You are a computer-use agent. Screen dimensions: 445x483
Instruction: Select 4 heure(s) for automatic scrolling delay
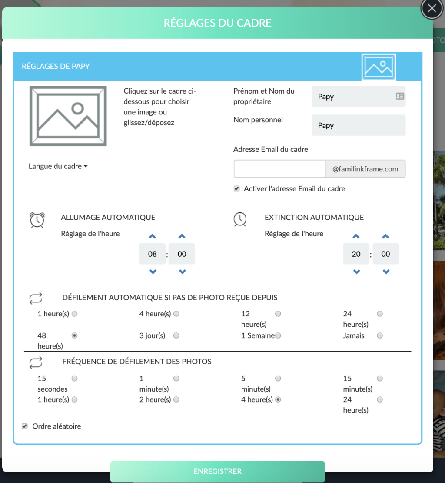176,314
